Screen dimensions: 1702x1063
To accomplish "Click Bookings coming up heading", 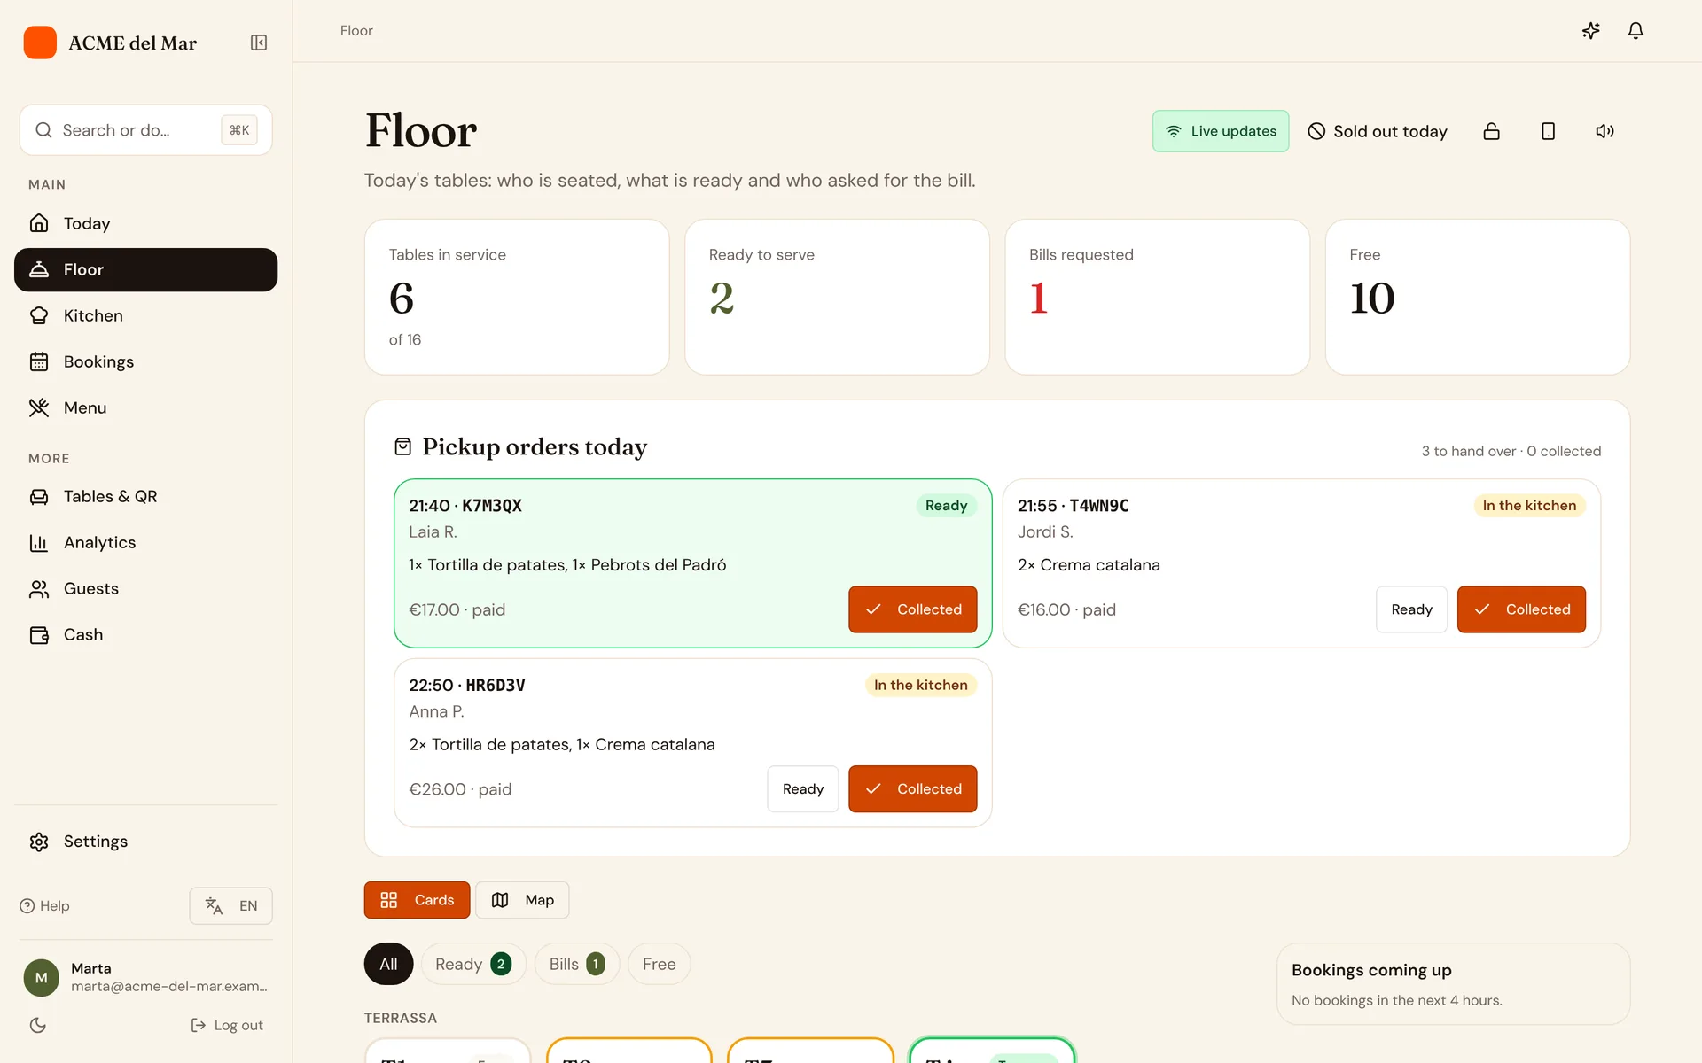I will (1371, 970).
